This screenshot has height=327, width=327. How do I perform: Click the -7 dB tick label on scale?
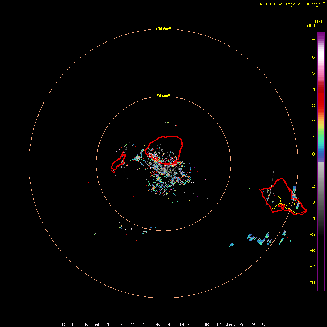coord(312,267)
